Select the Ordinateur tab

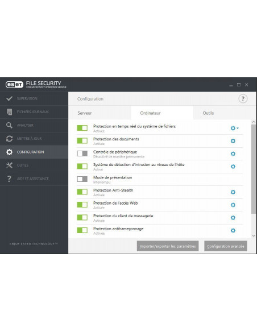[x=162, y=113]
